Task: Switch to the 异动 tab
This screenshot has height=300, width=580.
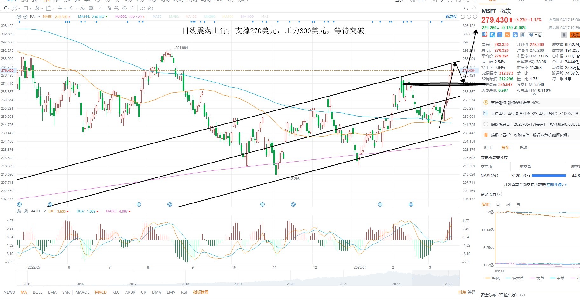Action: (523, 148)
